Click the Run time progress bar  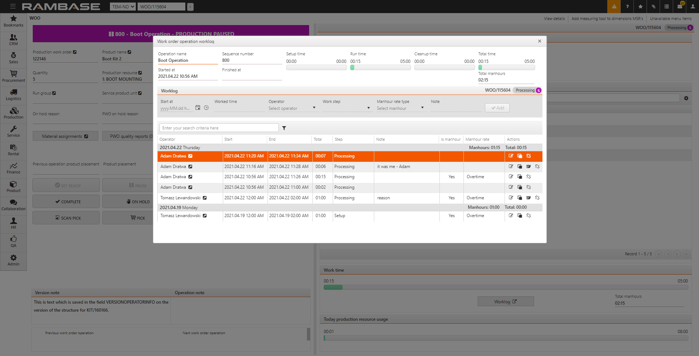coord(380,68)
